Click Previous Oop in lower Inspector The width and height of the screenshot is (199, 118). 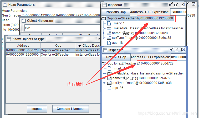click(x=116, y=57)
